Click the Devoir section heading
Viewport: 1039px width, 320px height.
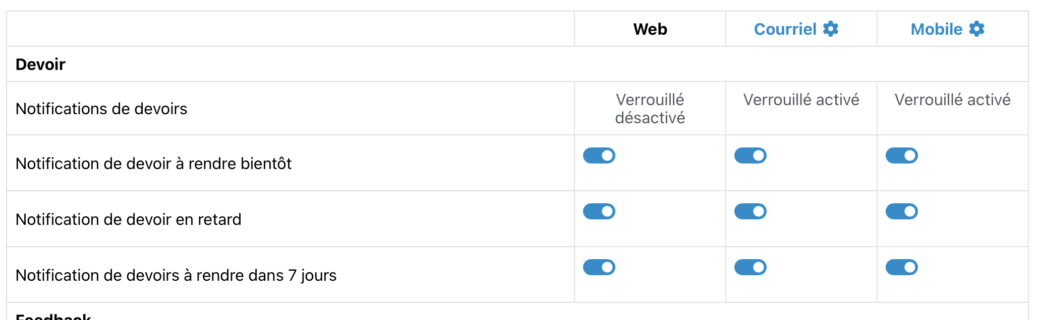[40, 64]
